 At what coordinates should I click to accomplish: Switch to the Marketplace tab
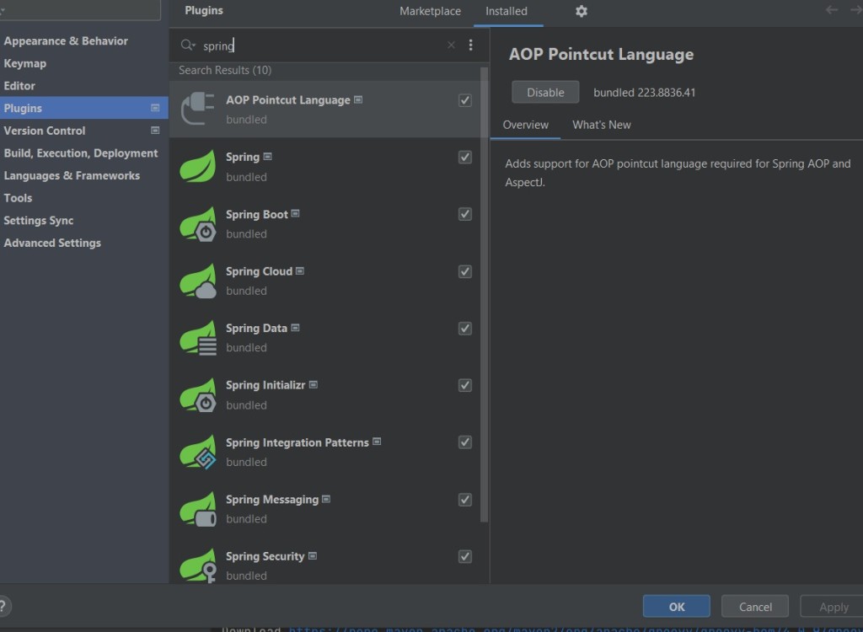point(430,11)
